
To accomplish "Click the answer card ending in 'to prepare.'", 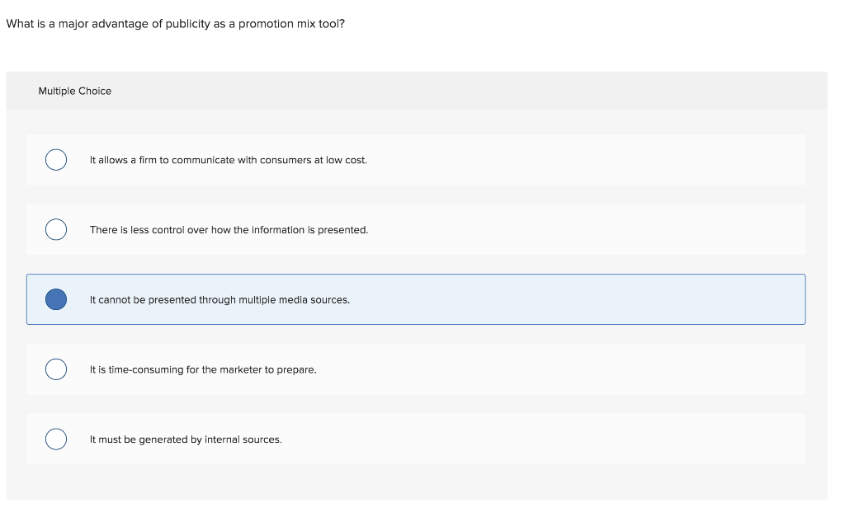I will 578,369.
